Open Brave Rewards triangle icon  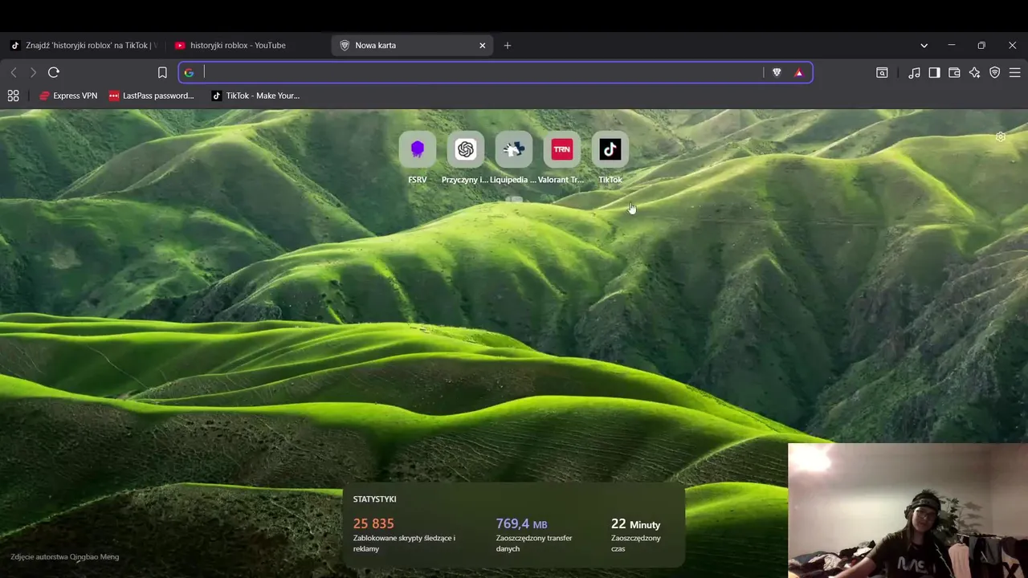tap(798, 72)
